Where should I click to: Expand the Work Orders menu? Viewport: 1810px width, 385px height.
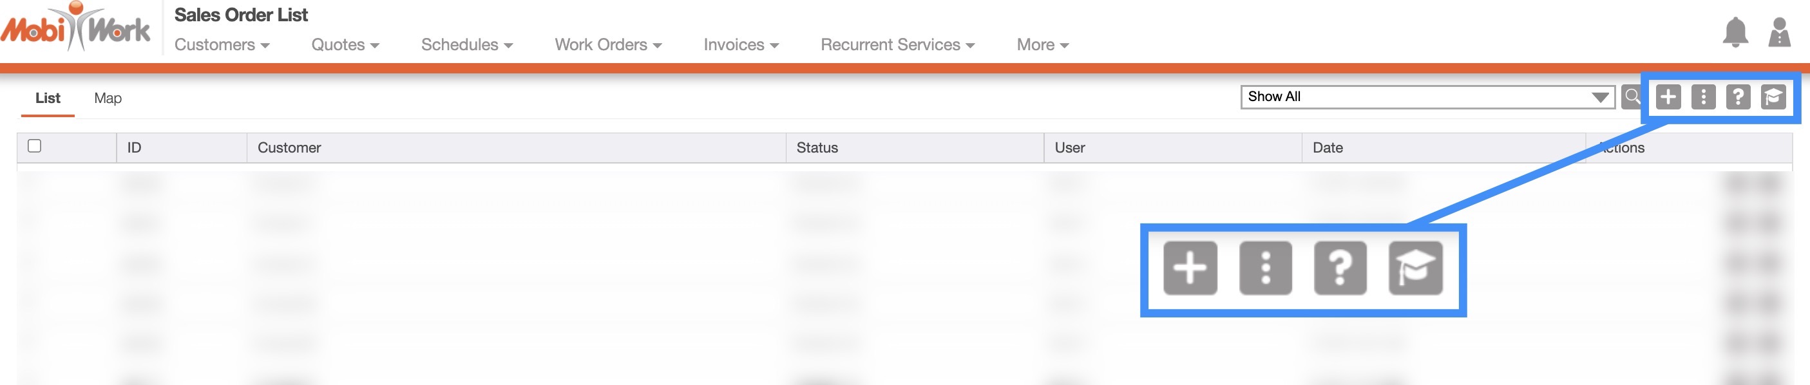click(608, 45)
